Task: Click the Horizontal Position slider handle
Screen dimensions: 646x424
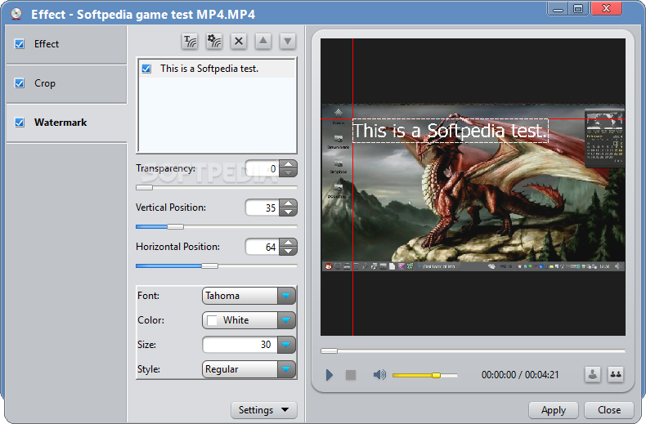Action: pos(209,266)
